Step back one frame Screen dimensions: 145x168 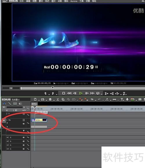pos(75,93)
